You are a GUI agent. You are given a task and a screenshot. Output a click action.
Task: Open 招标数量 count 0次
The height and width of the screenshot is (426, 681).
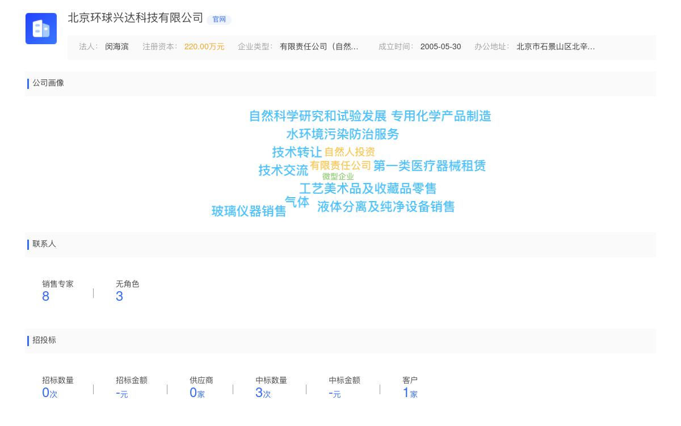[x=50, y=393]
